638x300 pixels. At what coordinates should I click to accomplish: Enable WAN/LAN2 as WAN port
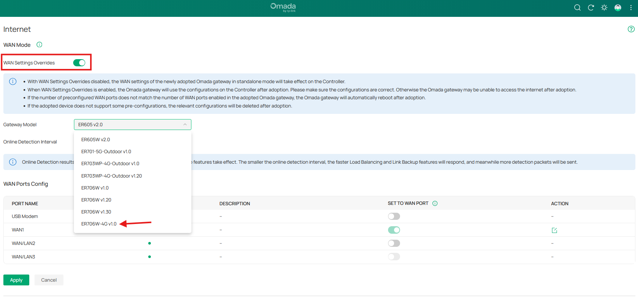pos(394,243)
